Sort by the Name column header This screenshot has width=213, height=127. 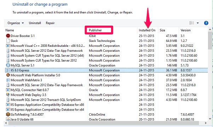point(10,30)
